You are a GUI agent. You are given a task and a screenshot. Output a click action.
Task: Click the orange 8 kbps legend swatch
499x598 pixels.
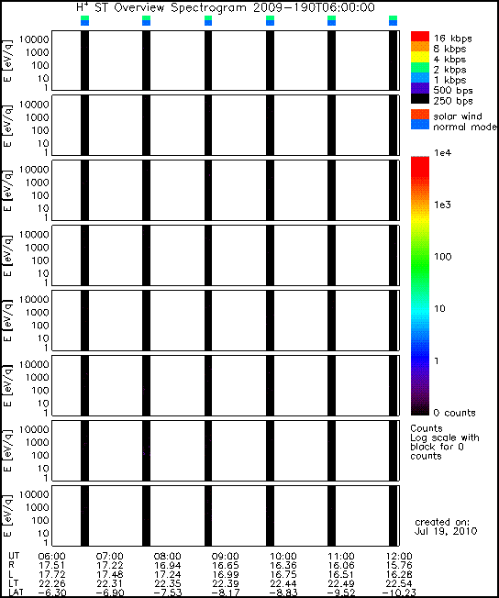coord(420,47)
